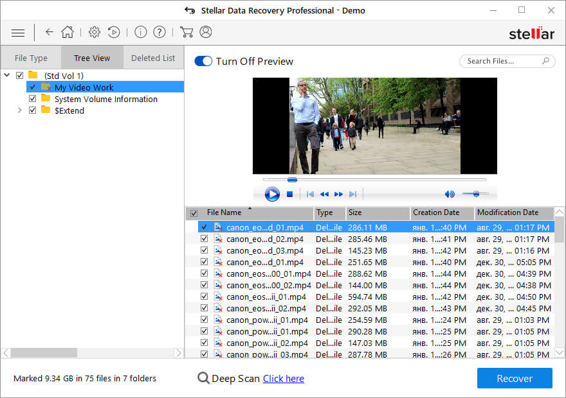Uncheck the My Video Work checkbox
Screen dimensions: 566x398
point(33,87)
